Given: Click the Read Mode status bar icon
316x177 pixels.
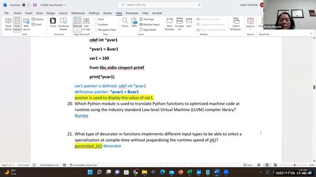Looking at the screenshot, I should coord(259,165).
